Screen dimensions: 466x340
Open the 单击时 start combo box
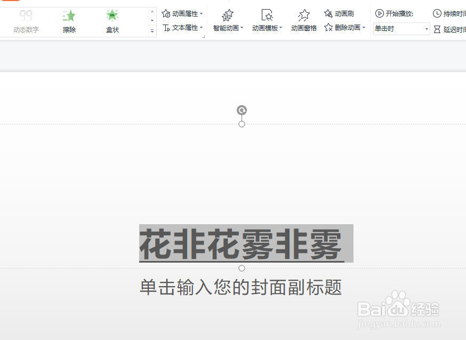(x=401, y=29)
